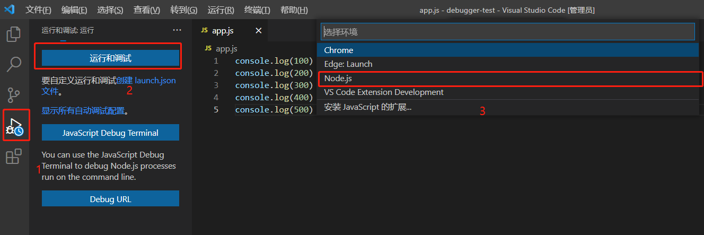Click line number 3 in gutter
The width and height of the screenshot is (704, 235).
tap(216, 85)
